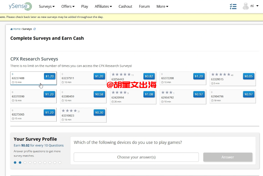Click the refresh icon beside Surveys breadcrumb
Screen dimensions: 263x176
(x=35, y=29)
